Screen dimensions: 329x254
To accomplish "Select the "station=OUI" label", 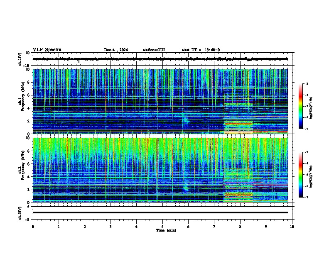I will (154, 50).
